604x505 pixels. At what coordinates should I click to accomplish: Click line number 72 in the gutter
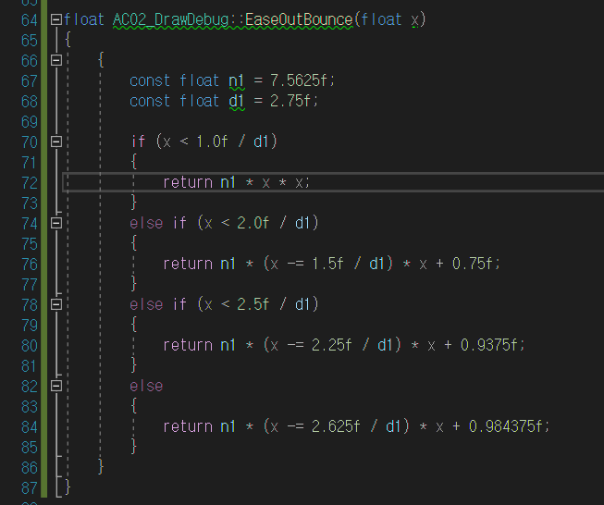[30, 182]
